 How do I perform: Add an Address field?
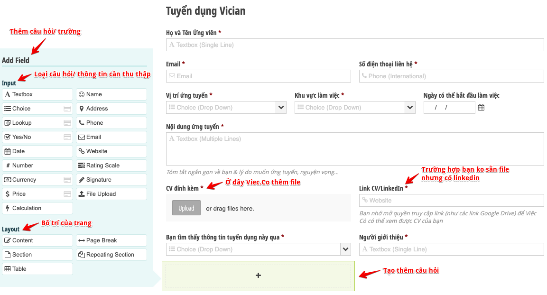tap(111, 109)
